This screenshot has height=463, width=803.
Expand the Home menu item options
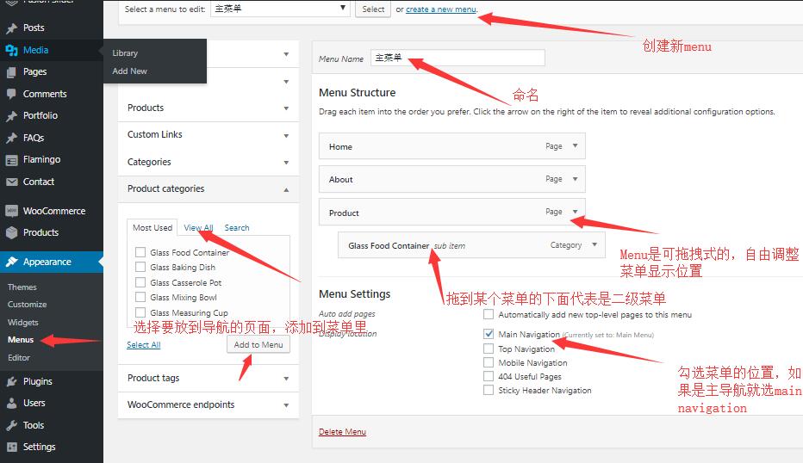point(575,146)
